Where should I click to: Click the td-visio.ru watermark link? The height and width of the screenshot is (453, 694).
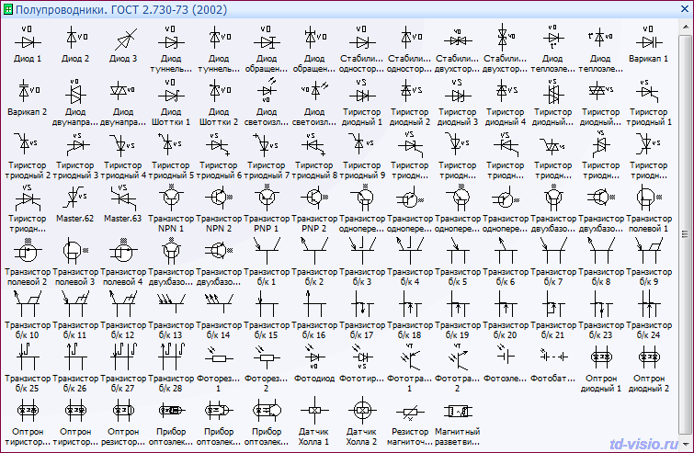[x=646, y=441]
